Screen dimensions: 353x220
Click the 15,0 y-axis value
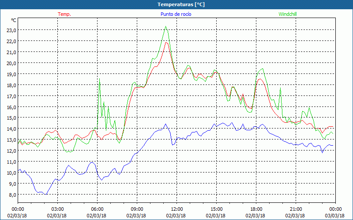(11, 117)
